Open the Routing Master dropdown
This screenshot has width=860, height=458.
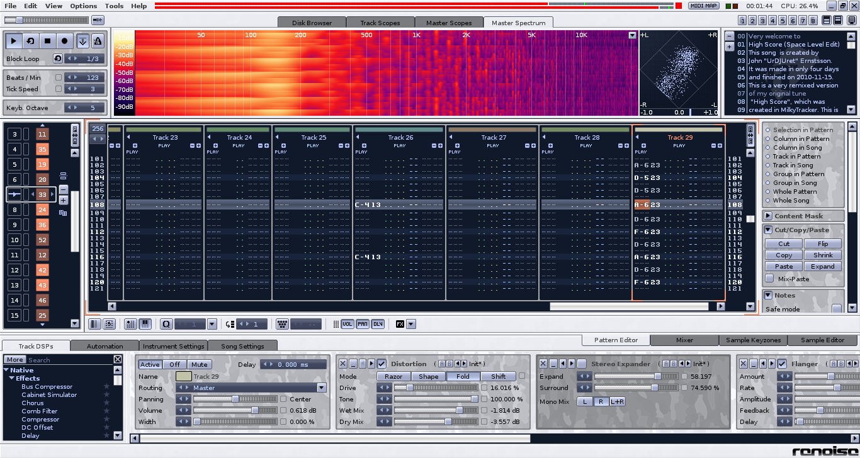[x=322, y=388]
